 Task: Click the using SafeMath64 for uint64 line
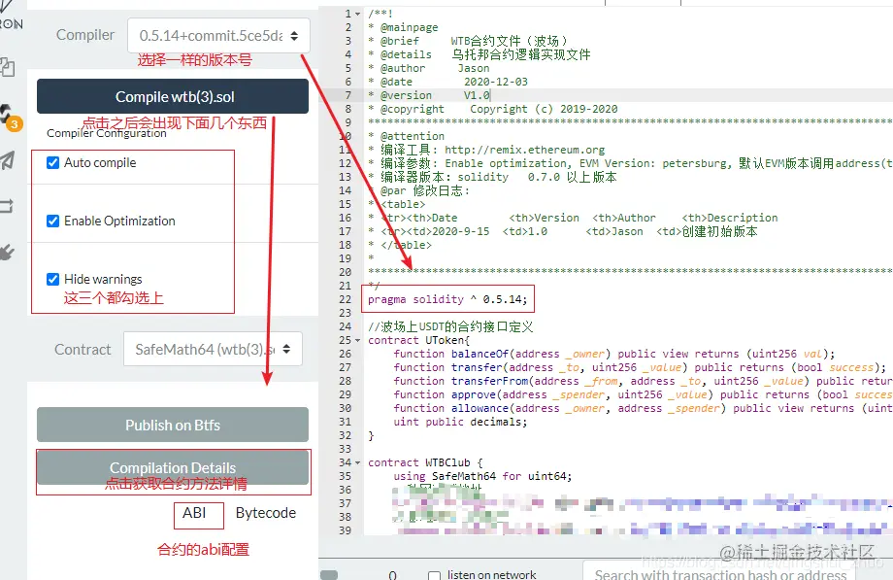(483, 476)
